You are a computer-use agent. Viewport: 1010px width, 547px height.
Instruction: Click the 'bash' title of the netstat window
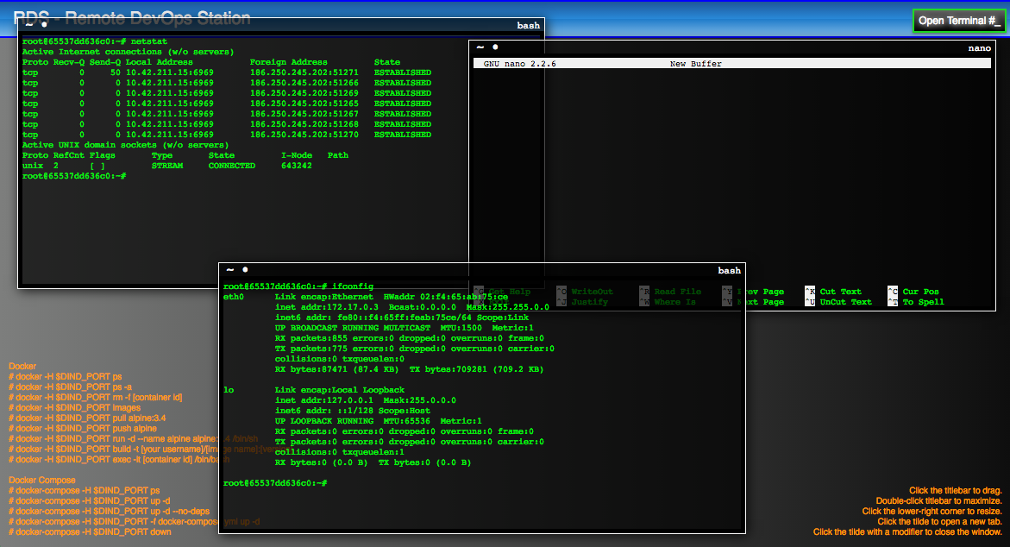tap(528, 26)
